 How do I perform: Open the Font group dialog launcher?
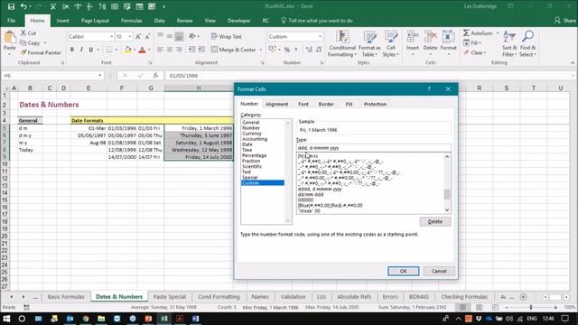[150, 63]
